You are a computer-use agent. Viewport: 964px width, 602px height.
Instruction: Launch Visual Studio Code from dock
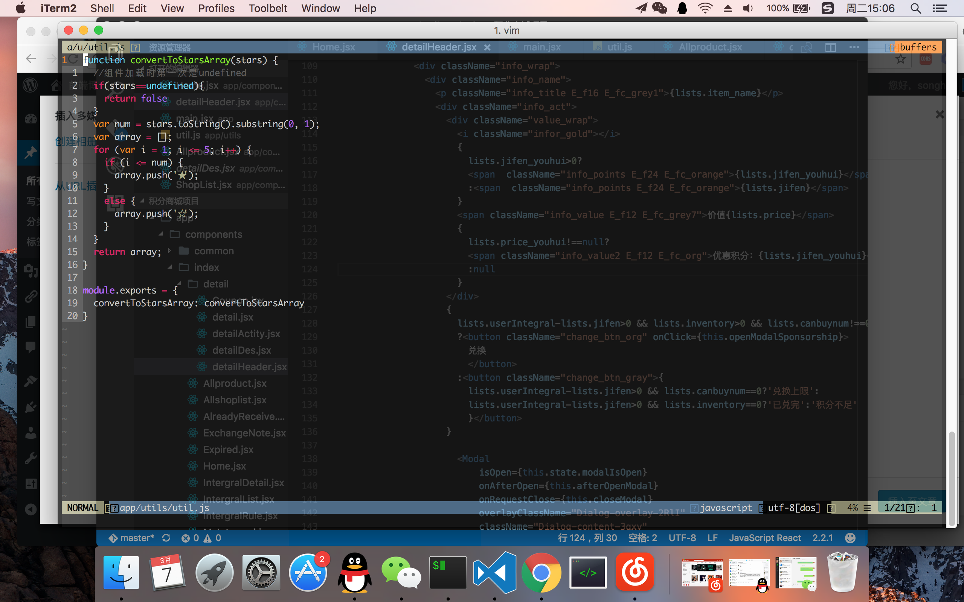point(495,573)
